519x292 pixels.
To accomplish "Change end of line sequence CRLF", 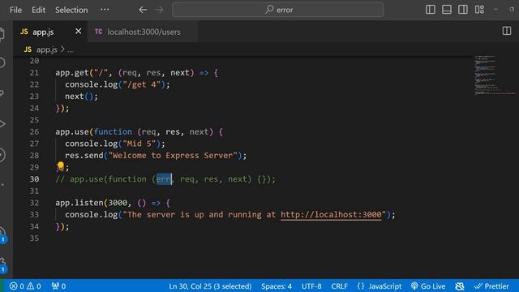I will point(339,286).
